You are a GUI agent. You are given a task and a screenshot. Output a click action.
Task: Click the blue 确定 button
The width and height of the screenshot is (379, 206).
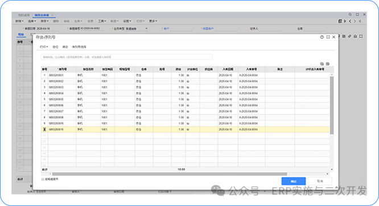pyautogui.click(x=294, y=181)
